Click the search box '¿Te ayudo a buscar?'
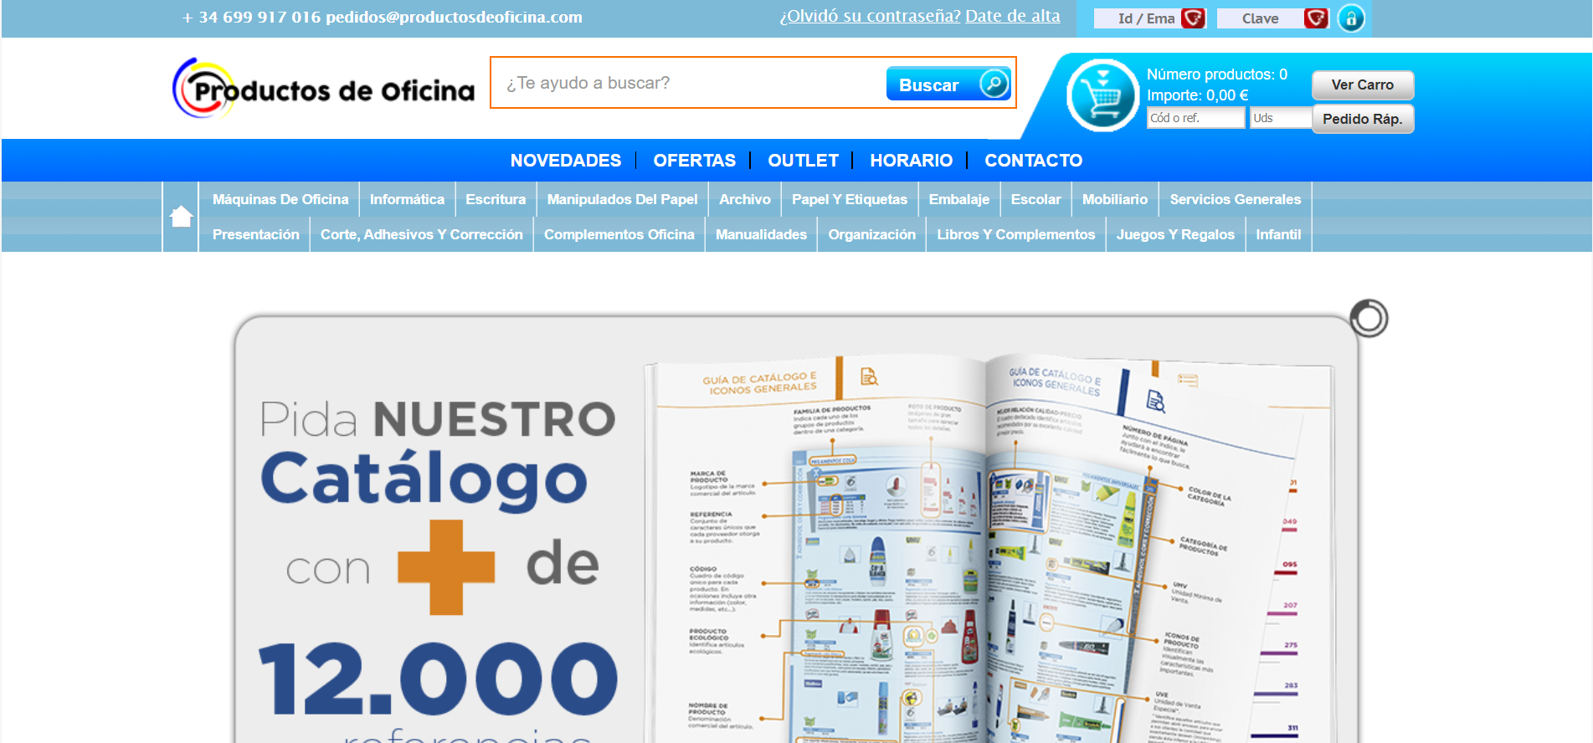1593x743 pixels. point(688,83)
